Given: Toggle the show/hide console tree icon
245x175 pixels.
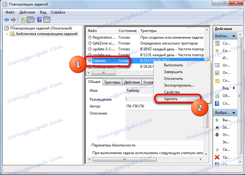Looking at the screenshot, I should pos(30,20).
